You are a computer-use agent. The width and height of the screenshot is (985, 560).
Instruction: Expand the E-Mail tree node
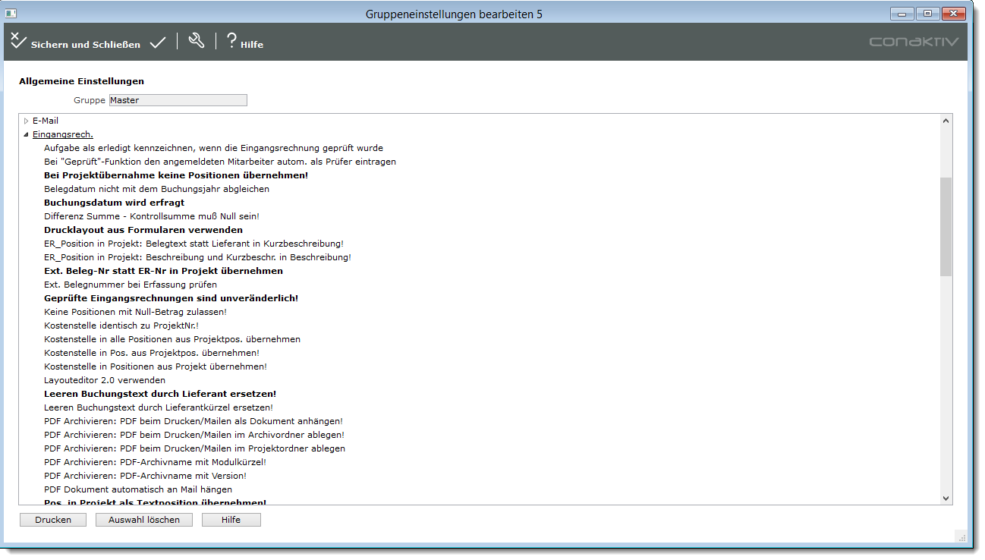pos(26,121)
